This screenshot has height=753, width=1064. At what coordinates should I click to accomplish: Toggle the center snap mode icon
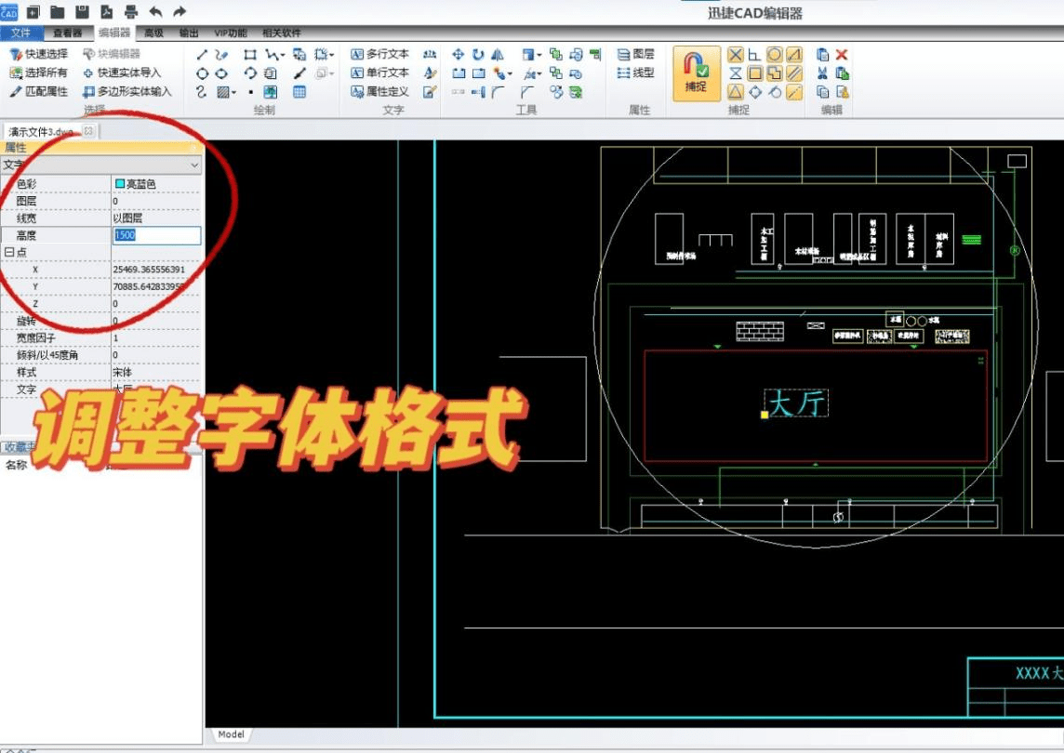(x=775, y=54)
